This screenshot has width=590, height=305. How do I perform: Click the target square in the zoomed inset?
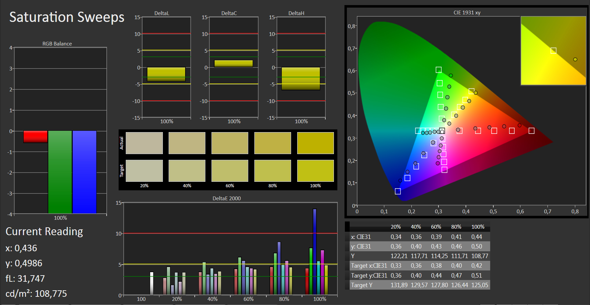click(553, 51)
